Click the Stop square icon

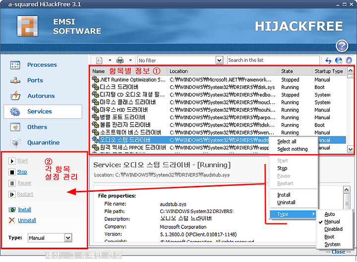coord(12,172)
